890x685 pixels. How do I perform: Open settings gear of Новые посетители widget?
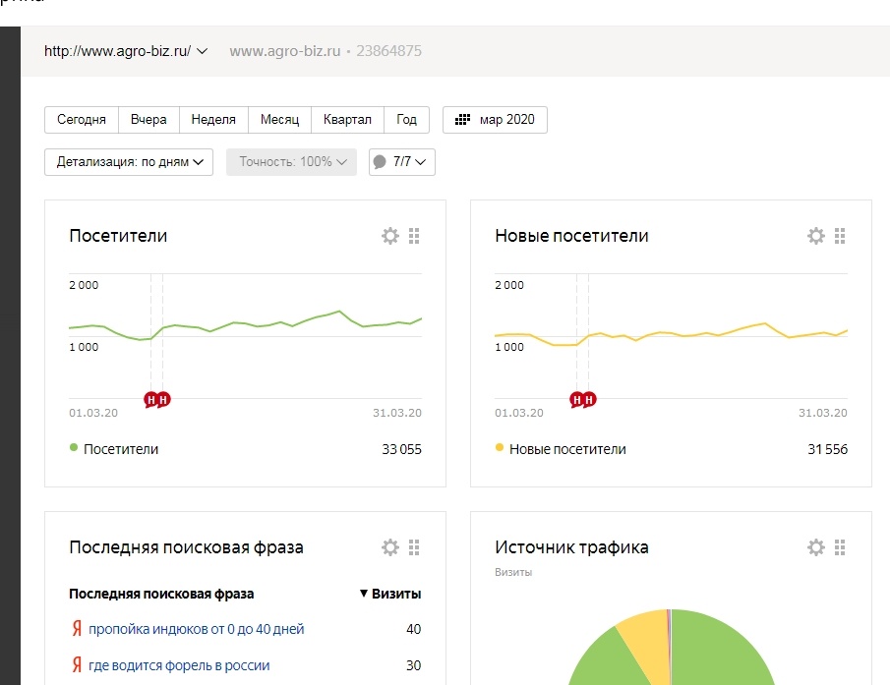(815, 236)
